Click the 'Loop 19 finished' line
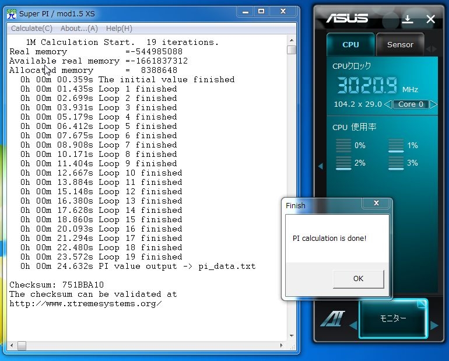 click(x=101, y=257)
